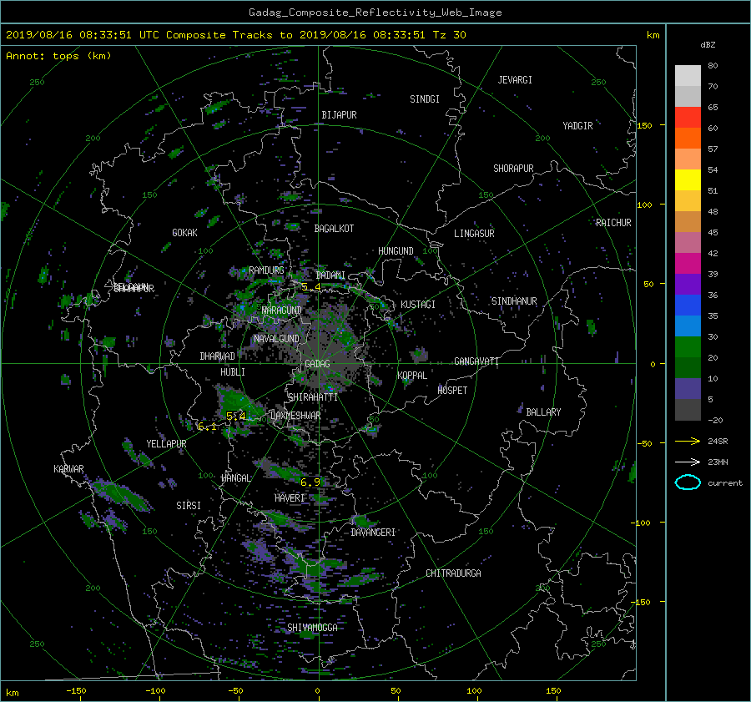Click the HAVERI city label
Image resolution: width=751 pixels, height=702 pixels.
(x=290, y=498)
